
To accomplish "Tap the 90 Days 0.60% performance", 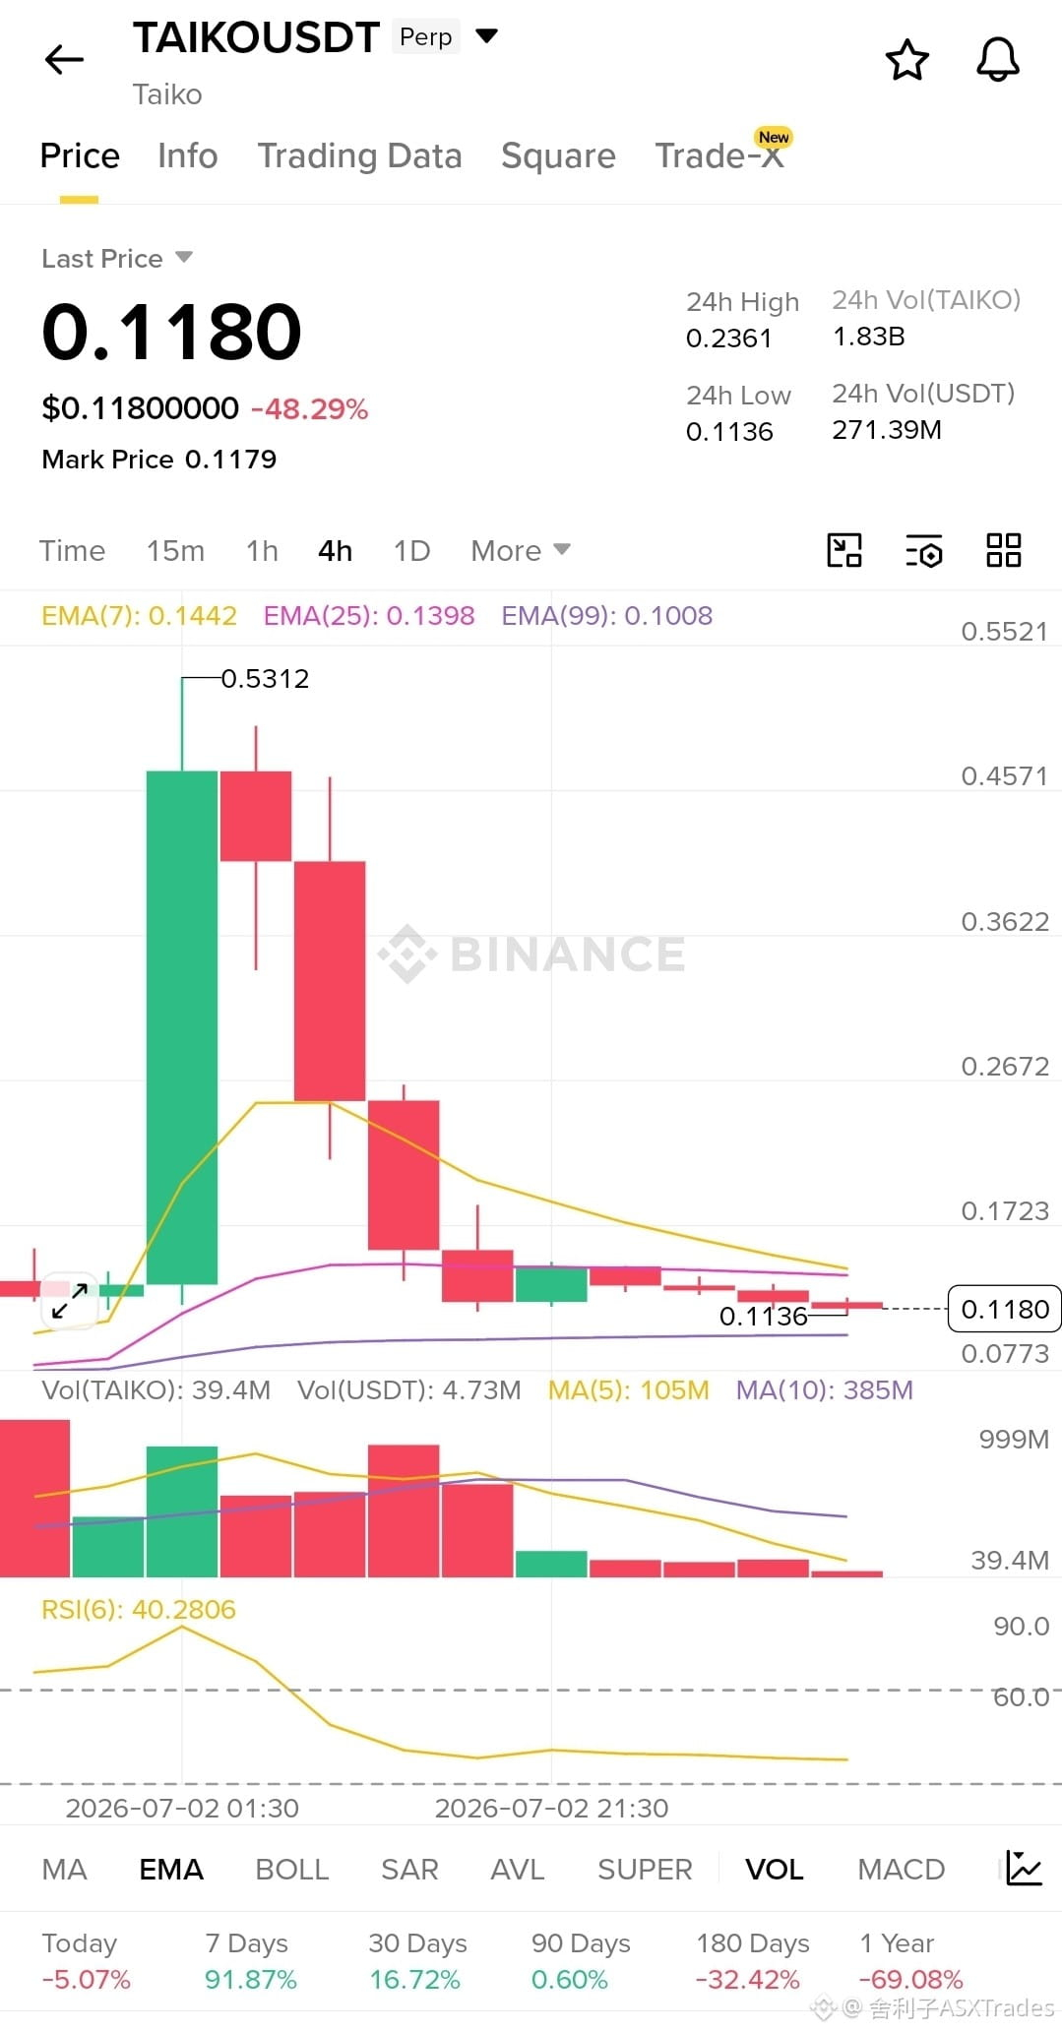I will click(x=581, y=1961).
